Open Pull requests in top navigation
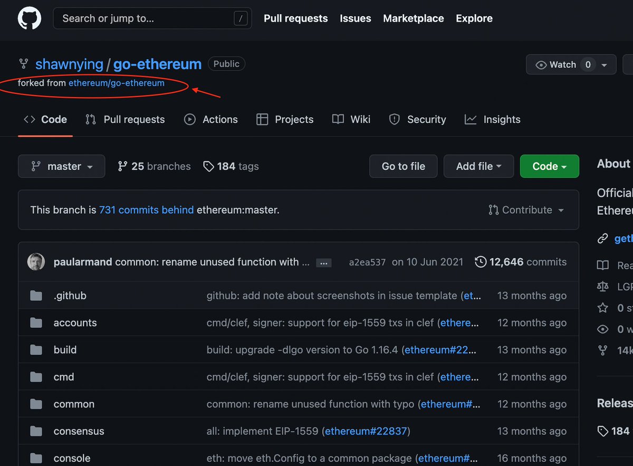The height and width of the screenshot is (466, 633). (x=296, y=18)
